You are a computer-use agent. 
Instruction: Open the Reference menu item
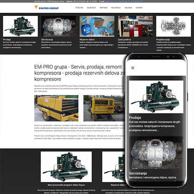tap(116, 8)
